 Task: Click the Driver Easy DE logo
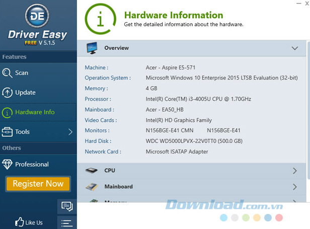coord(37,16)
